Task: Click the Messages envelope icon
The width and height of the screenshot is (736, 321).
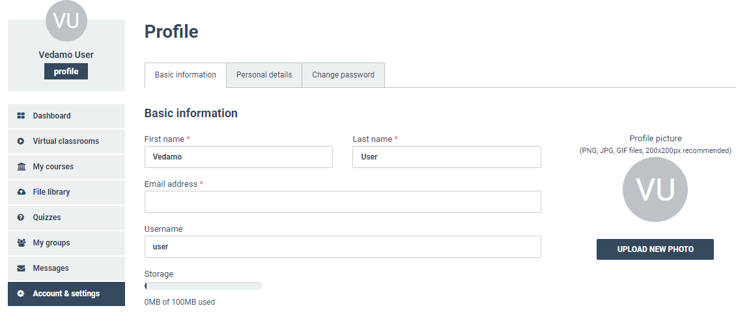Action: [21, 268]
